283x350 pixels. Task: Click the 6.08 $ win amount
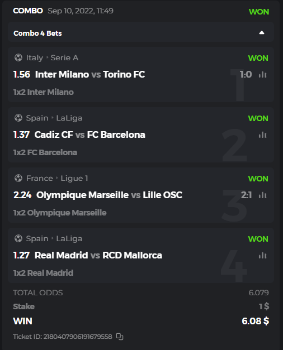(255, 321)
